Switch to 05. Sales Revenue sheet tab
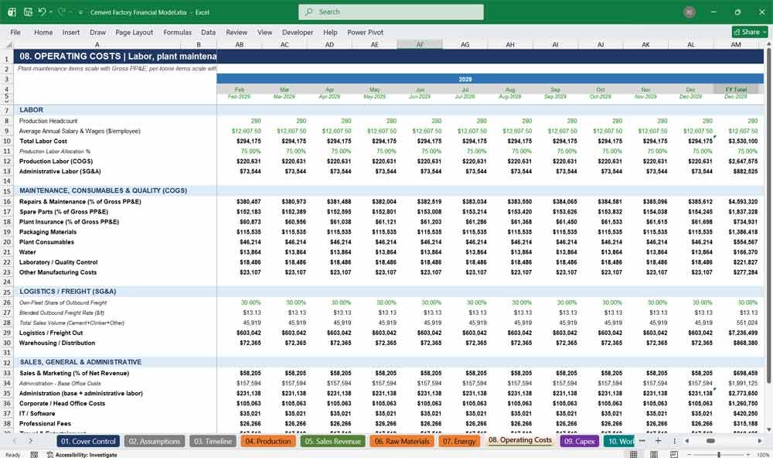This screenshot has height=458, width=773. tap(332, 441)
